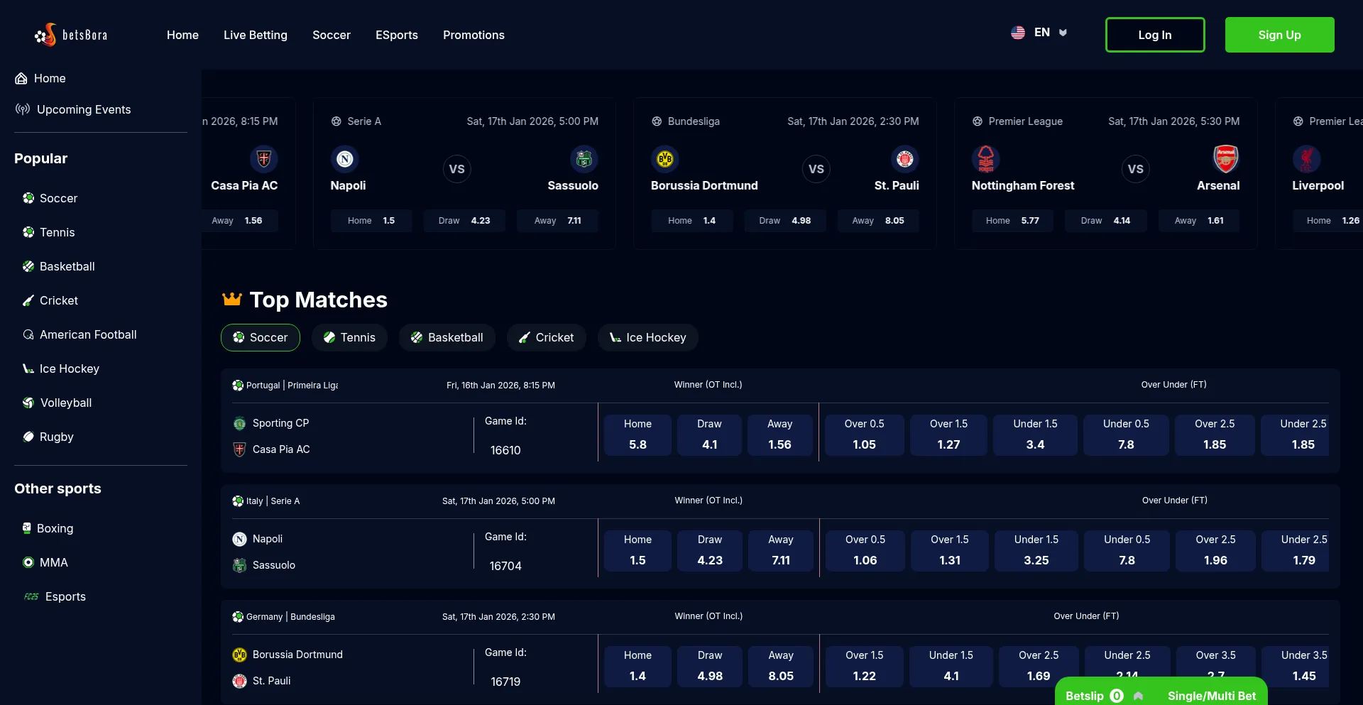
Task: Click the Home icon at the sidebar top
Action: point(20,78)
